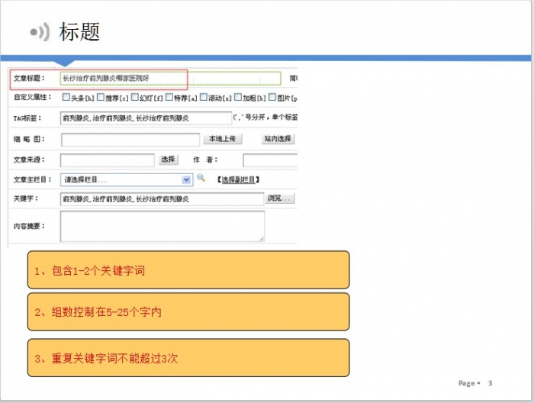534x403 pixels.
Task: Click the sound wave icon beside 标题
Action: tap(40, 32)
